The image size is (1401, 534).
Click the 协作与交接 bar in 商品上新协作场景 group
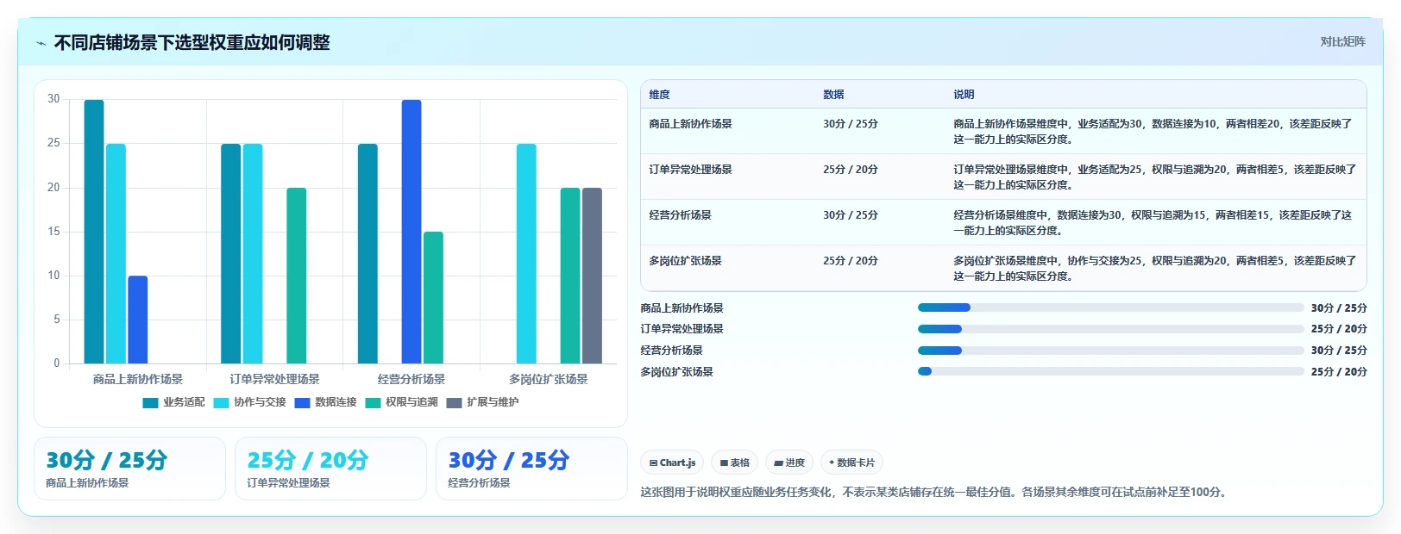coord(116,253)
